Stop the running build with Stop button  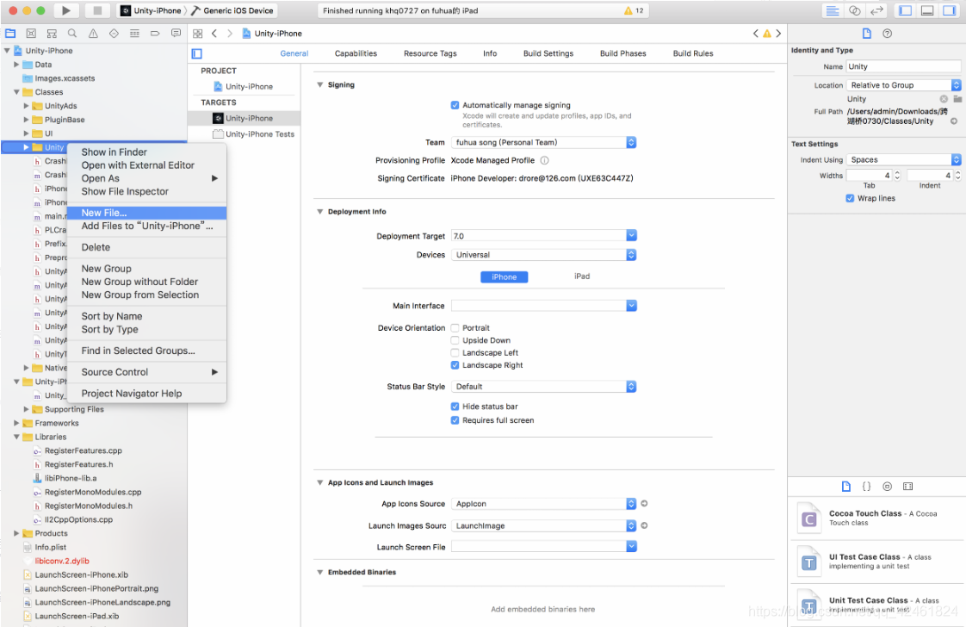coord(97,10)
